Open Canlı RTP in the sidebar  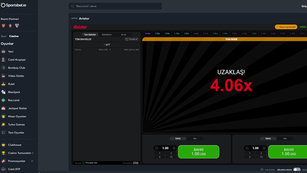[x=14, y=169]
